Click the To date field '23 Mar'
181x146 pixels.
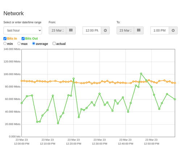tap(125, 30)
